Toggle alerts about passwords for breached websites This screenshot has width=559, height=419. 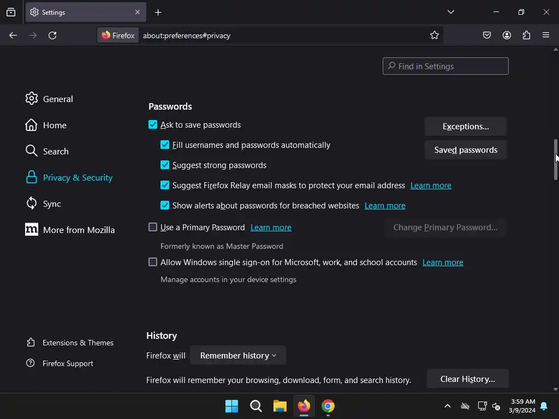click(165, 205)
